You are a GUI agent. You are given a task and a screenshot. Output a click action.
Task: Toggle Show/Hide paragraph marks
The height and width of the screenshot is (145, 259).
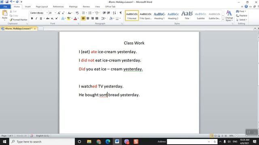pos(121,13)
